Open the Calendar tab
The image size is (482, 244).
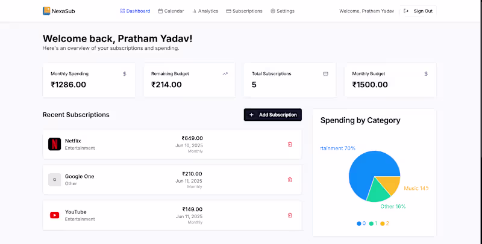coord(171,11)
